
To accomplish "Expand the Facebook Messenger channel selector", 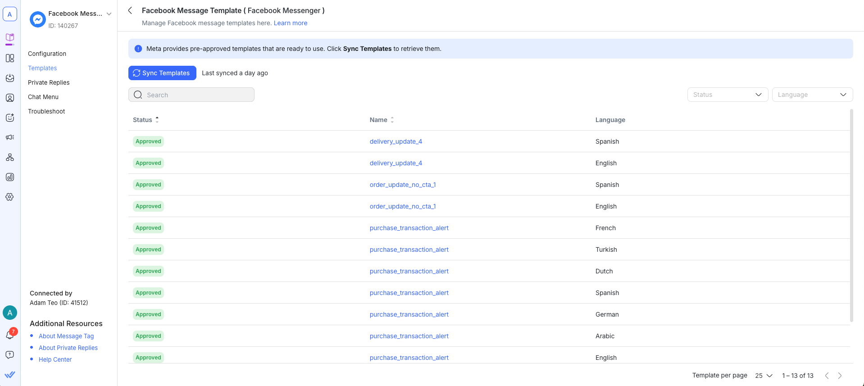I will point(109,14).
